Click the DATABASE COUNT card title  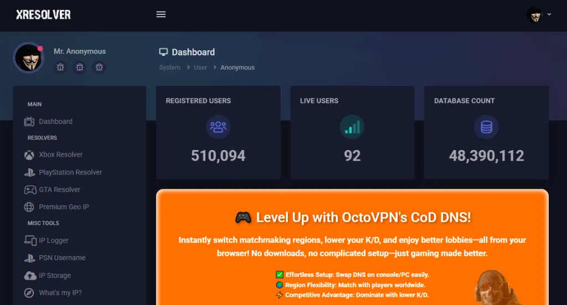tap(465, 101)
